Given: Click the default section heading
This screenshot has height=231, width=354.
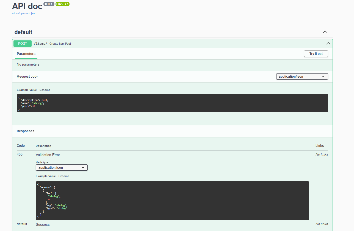Looking at the screenshot, I should pyautogui.click(x=23, y=32).
